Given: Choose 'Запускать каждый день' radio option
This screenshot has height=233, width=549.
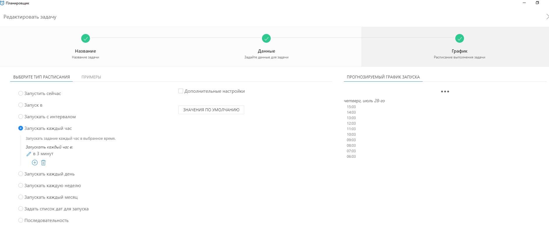Looking at the screenshot, I should point(21,174).
